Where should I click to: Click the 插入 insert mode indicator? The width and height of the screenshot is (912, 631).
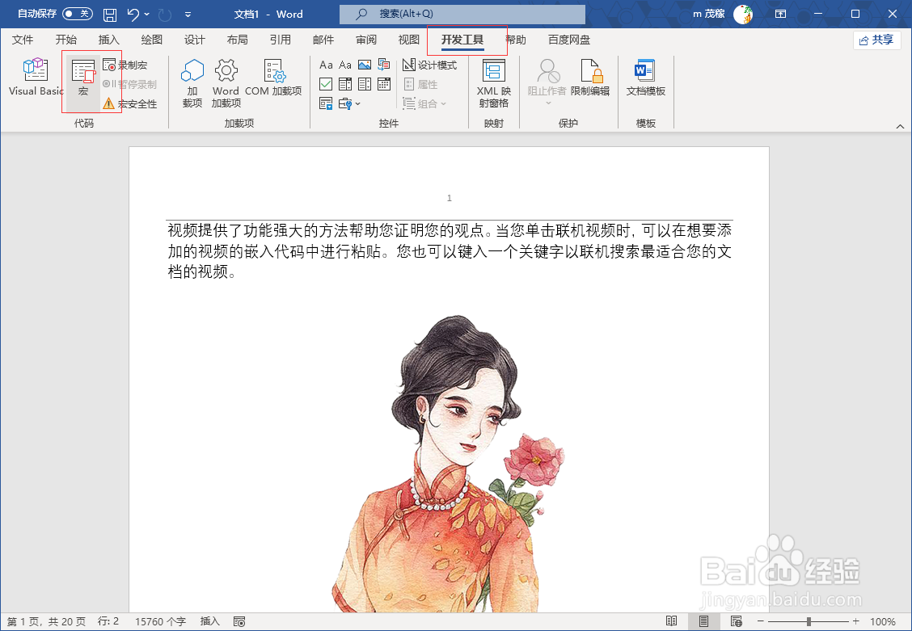tap(210, 621)
